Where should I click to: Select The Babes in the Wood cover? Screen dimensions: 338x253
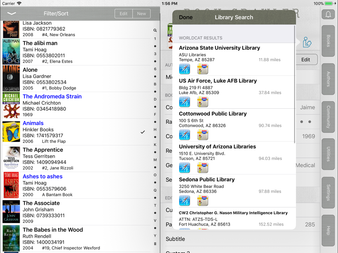pyautogui.click(x=11, y=238)
